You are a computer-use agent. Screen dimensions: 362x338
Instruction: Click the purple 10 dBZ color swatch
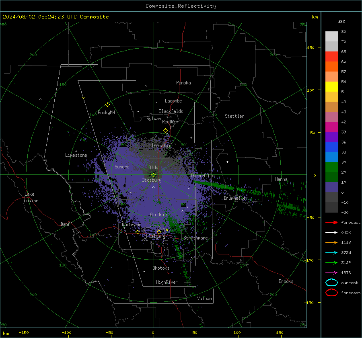click(331, 187)
